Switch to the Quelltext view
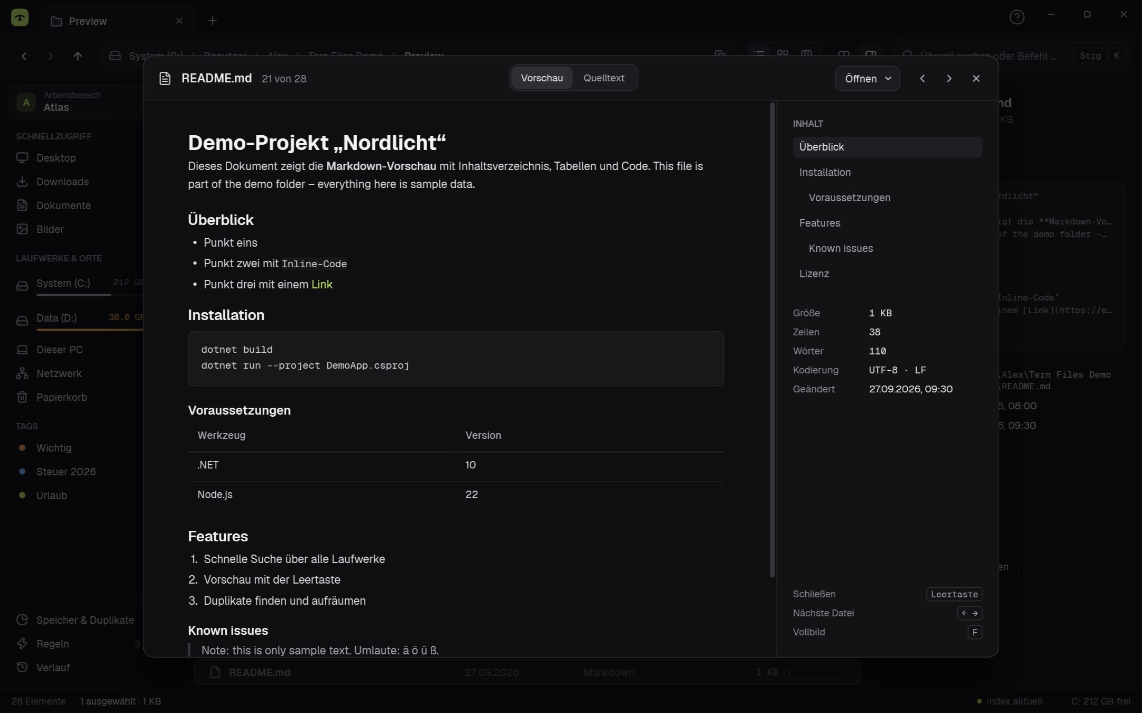 (x=604, y=78)
